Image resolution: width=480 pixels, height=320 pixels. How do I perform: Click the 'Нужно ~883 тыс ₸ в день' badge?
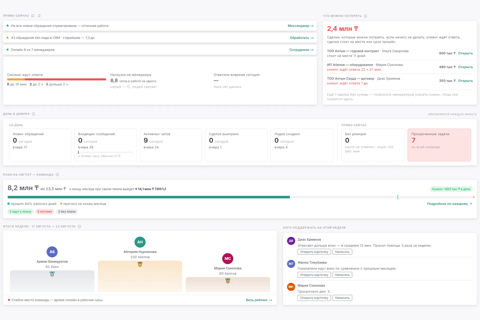pyautogui.click(x=451, y=189)
